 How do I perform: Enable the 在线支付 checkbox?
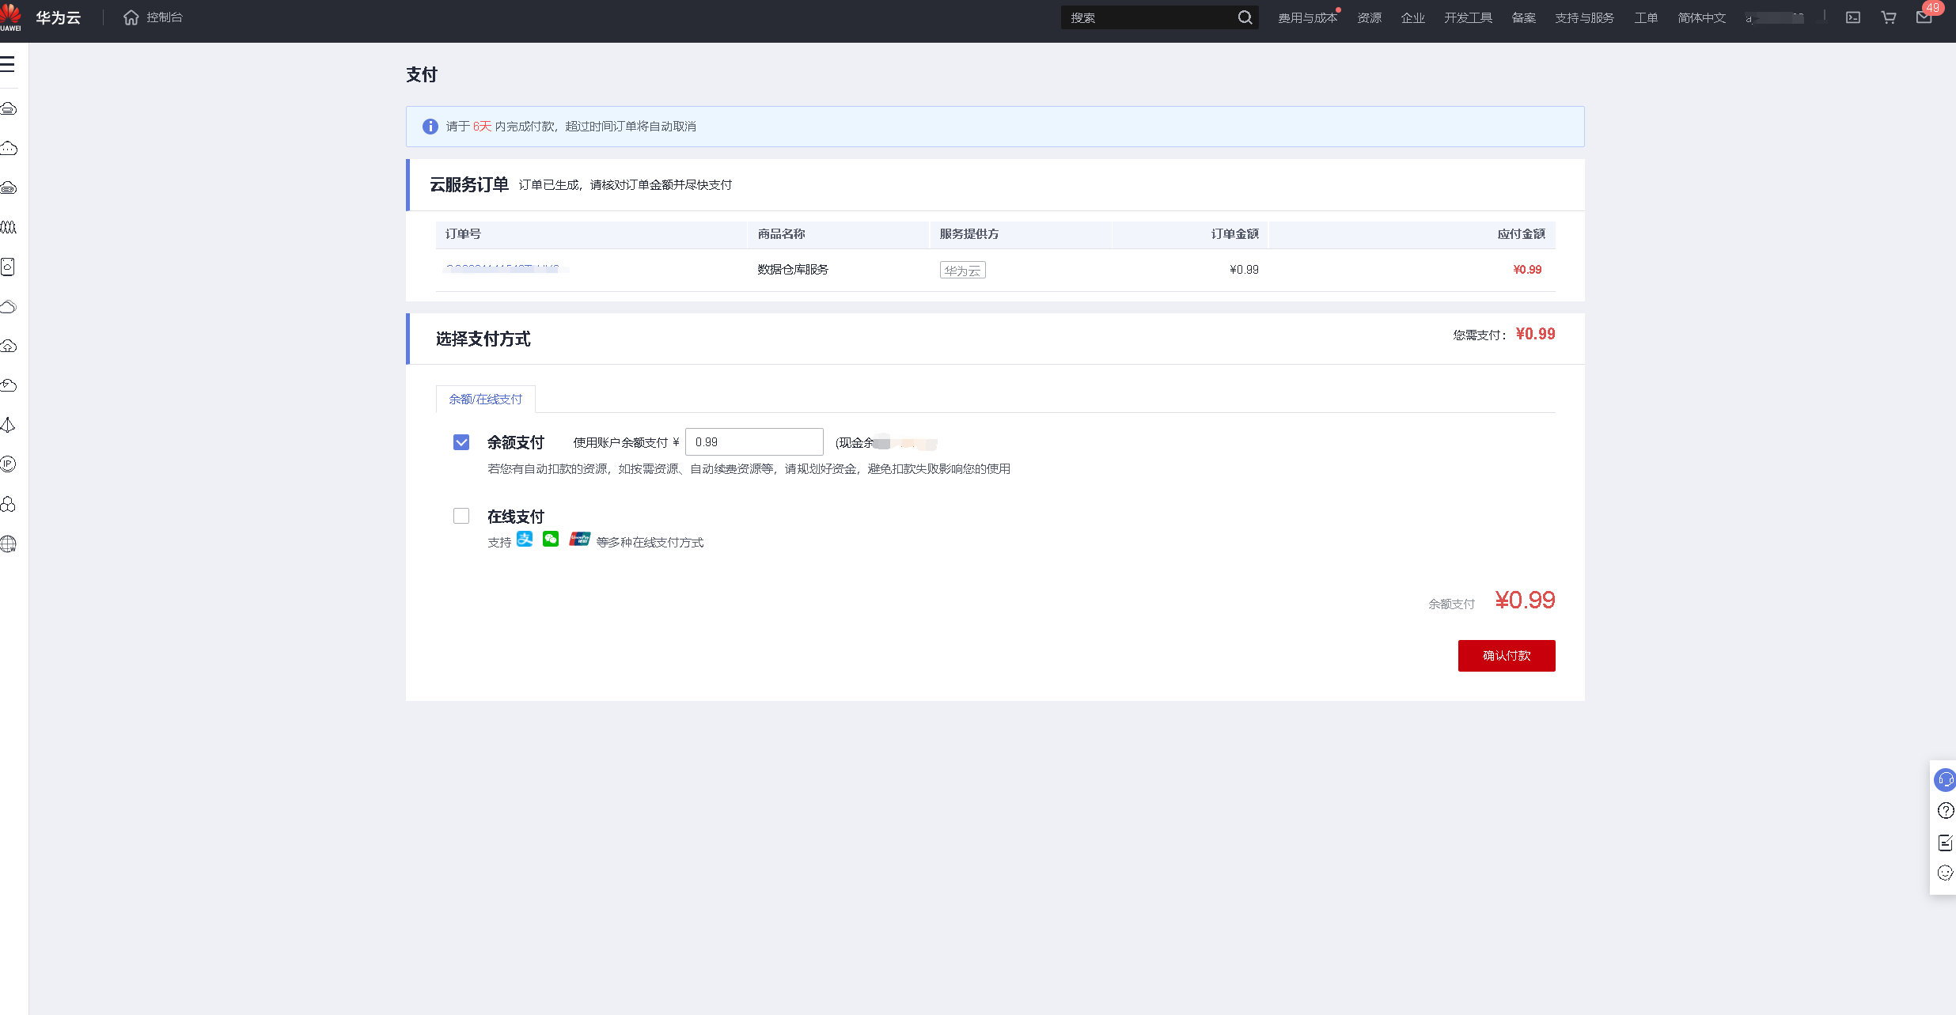pos(461,516)
